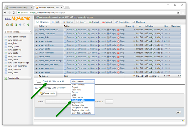Click the browser reload icon

coord(14,13)
